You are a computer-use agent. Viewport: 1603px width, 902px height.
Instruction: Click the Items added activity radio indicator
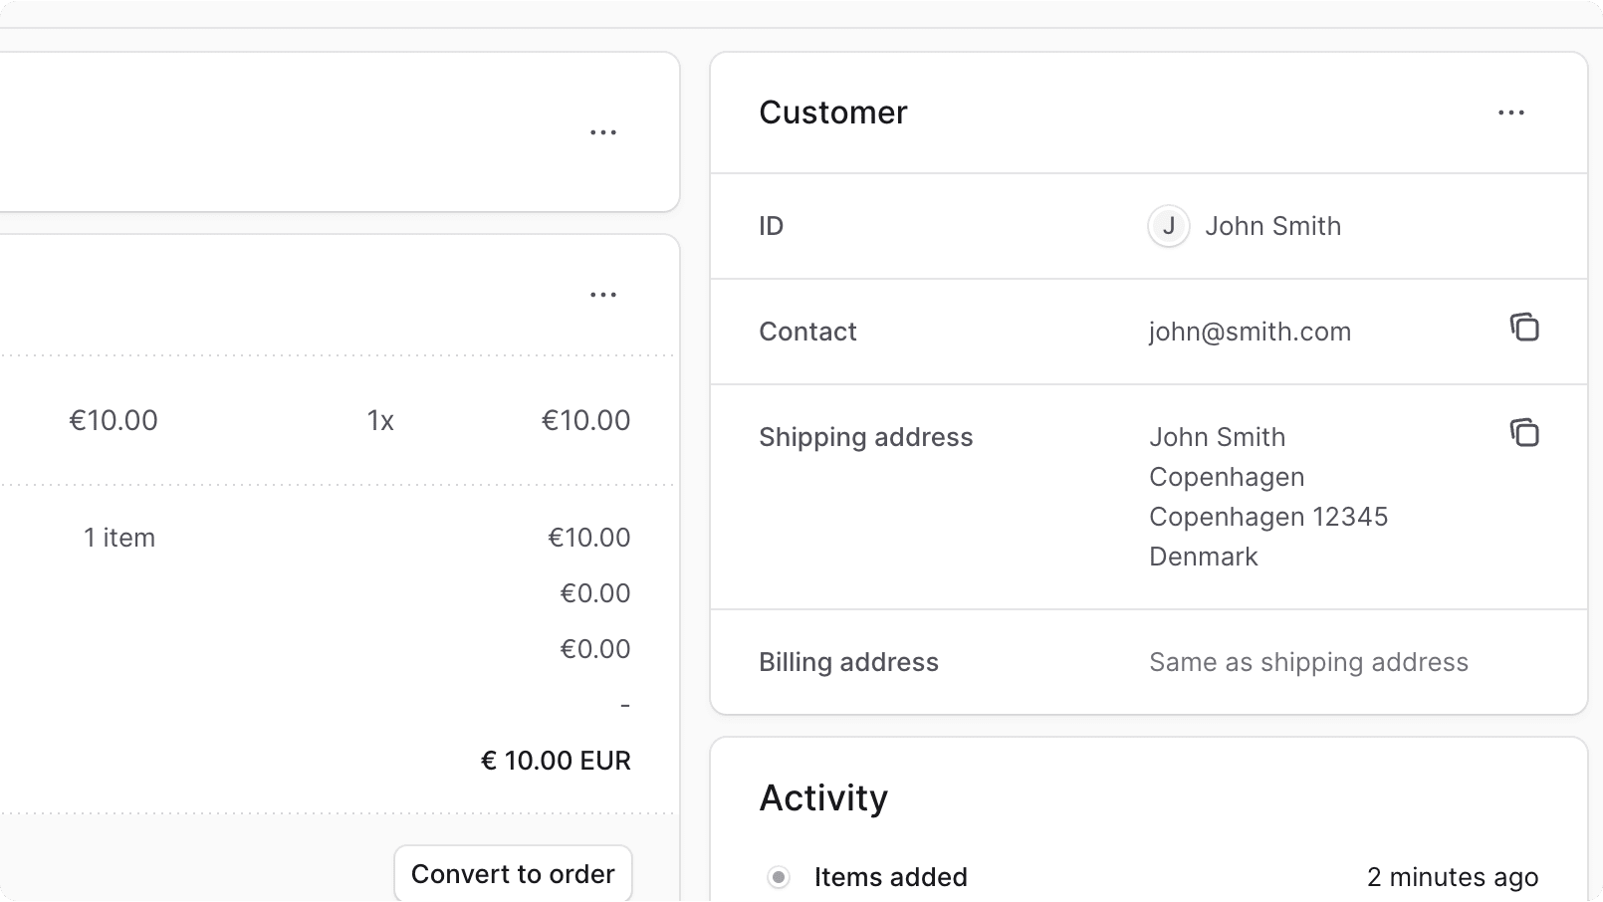click(x=780, y=877)
